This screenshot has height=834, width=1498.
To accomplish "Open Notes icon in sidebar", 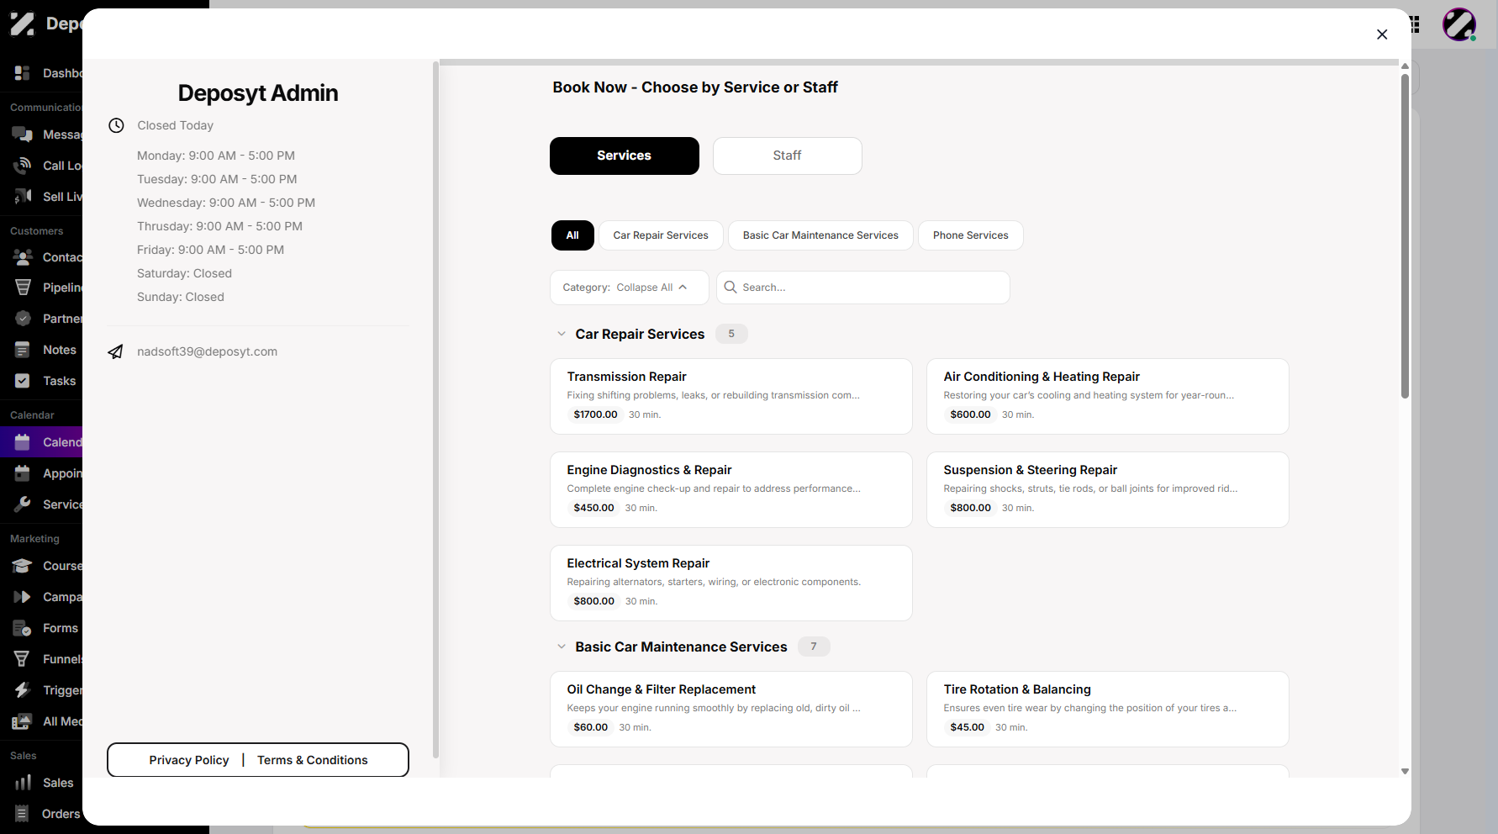I will 23,350.
